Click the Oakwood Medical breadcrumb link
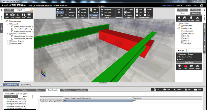Screen dimensions: 207x110 44,5
